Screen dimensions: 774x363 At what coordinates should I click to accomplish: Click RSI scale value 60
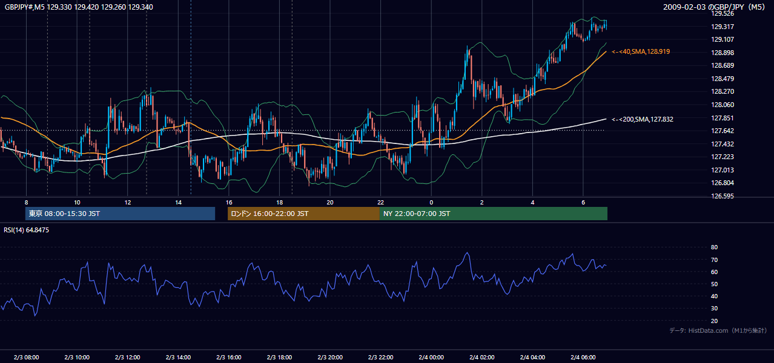[714, 272]
